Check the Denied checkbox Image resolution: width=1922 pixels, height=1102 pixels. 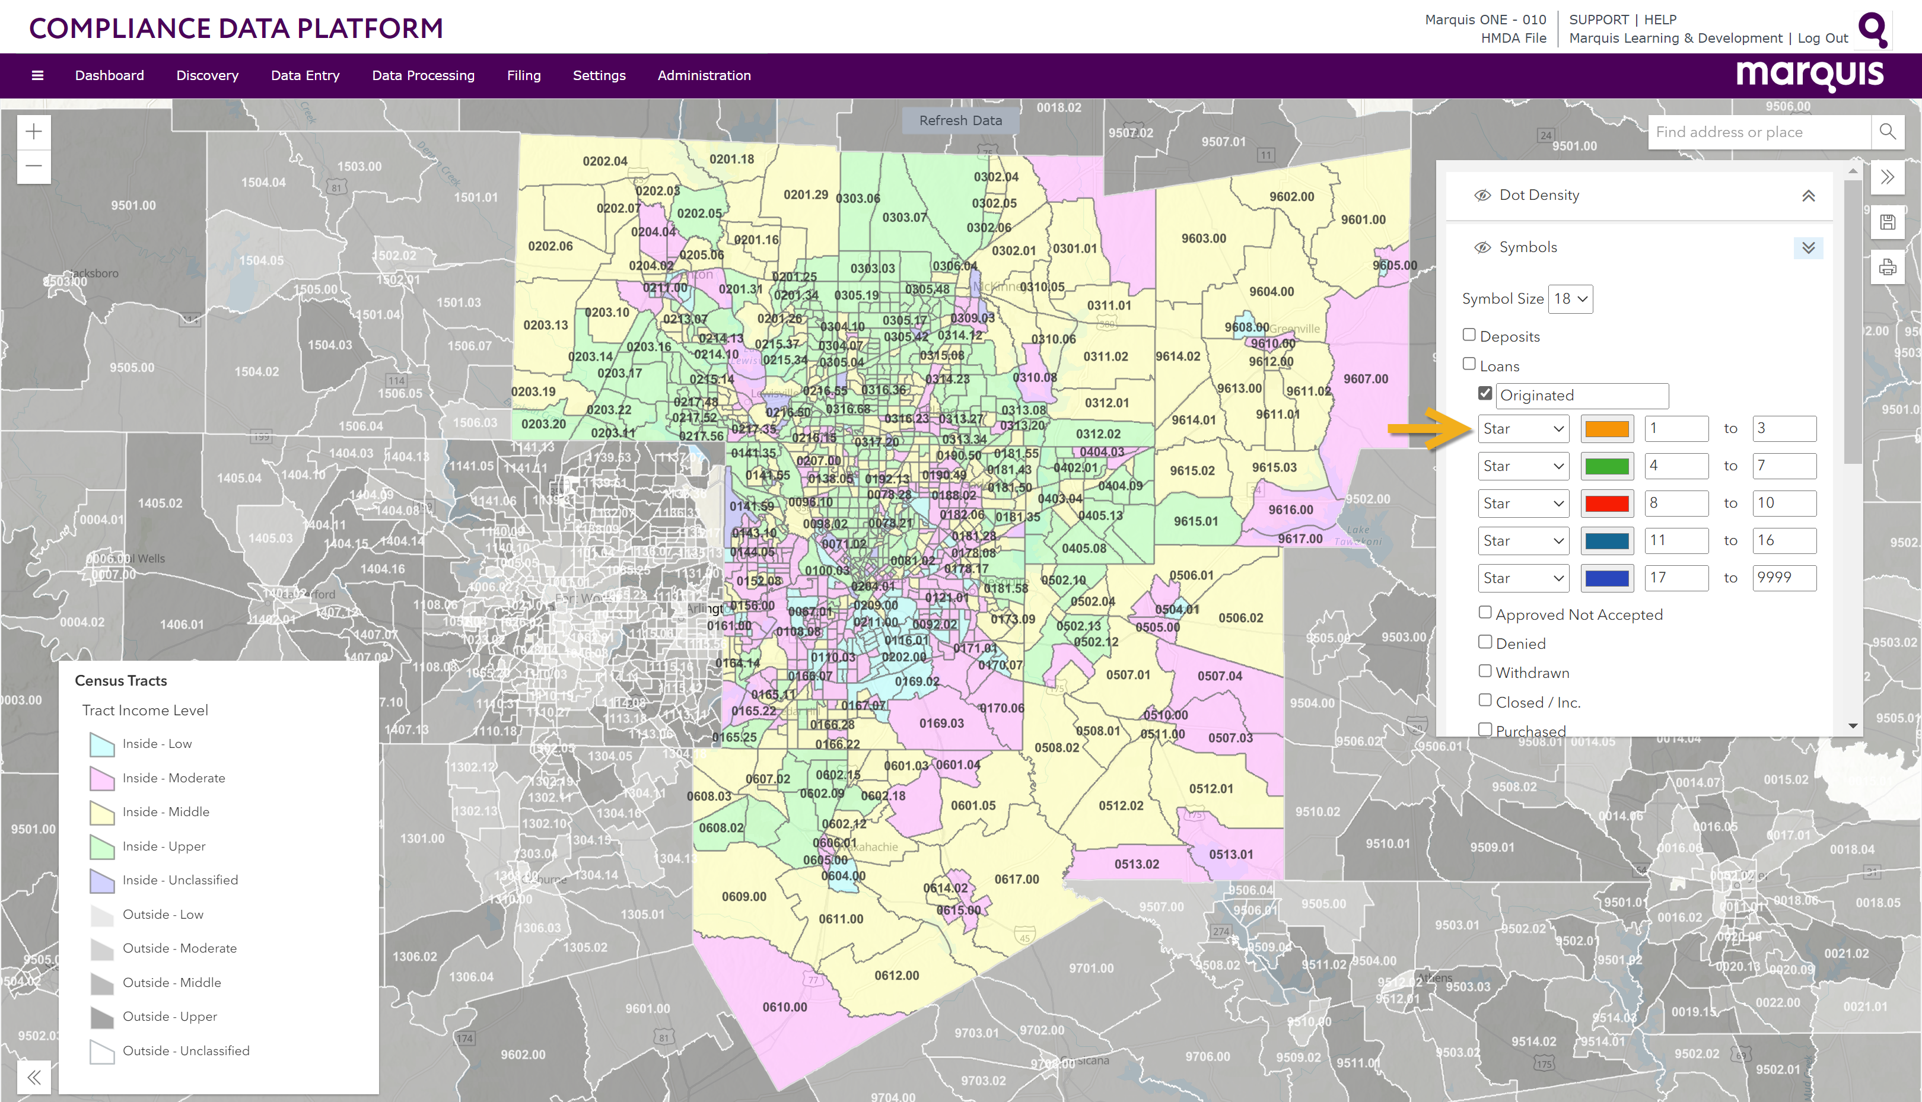pos(1485,642)
